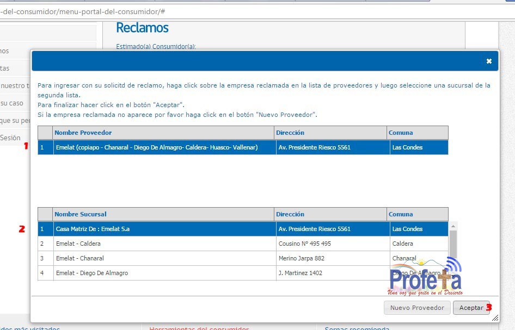Screen dimensions: 515x330
Task: Click the browser address bar URL
Action: coord(82,12)
